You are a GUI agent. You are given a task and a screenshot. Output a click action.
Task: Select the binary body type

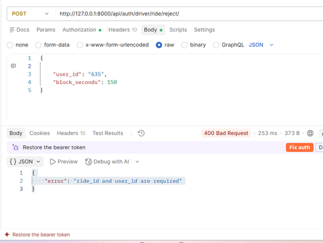(x=184, y=45)
